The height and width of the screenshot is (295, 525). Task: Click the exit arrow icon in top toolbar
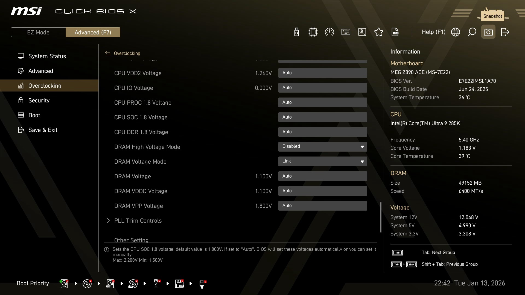click(x=505, y=32)
